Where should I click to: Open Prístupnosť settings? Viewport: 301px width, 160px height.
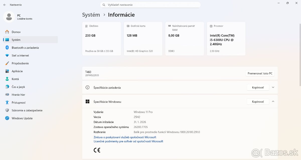19,102
